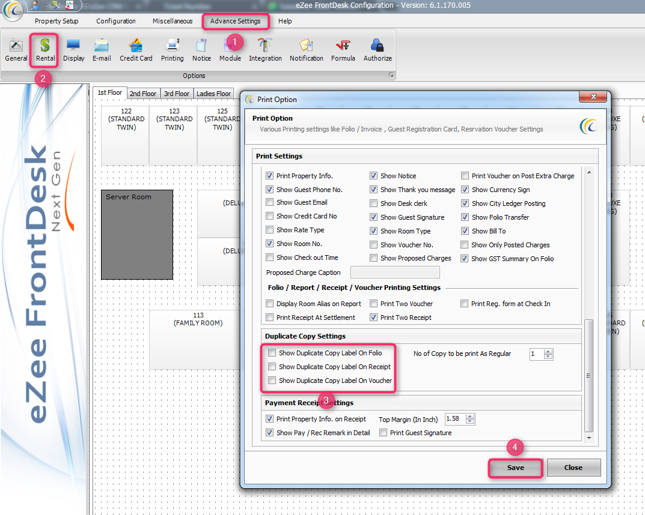The width and height of the screenshot is (645, 515).
Task: Decrease Top Margin spinner value
Action: [x=470, y=421]
